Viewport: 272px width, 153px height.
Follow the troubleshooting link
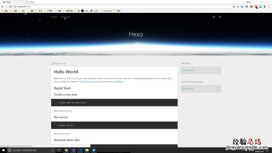[x=87, y=82]
